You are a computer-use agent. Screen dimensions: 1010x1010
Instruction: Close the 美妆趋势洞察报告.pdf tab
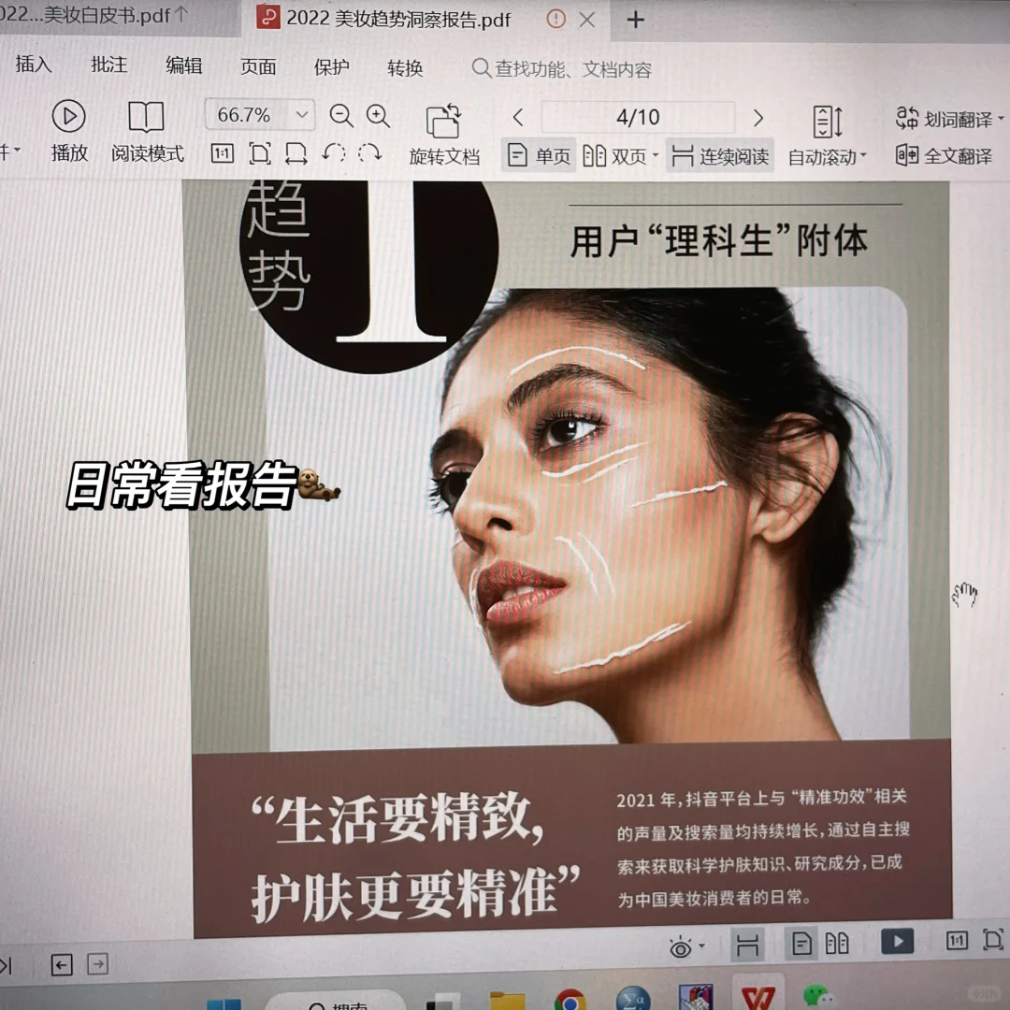pyautogui.click(x=586, y=20)
